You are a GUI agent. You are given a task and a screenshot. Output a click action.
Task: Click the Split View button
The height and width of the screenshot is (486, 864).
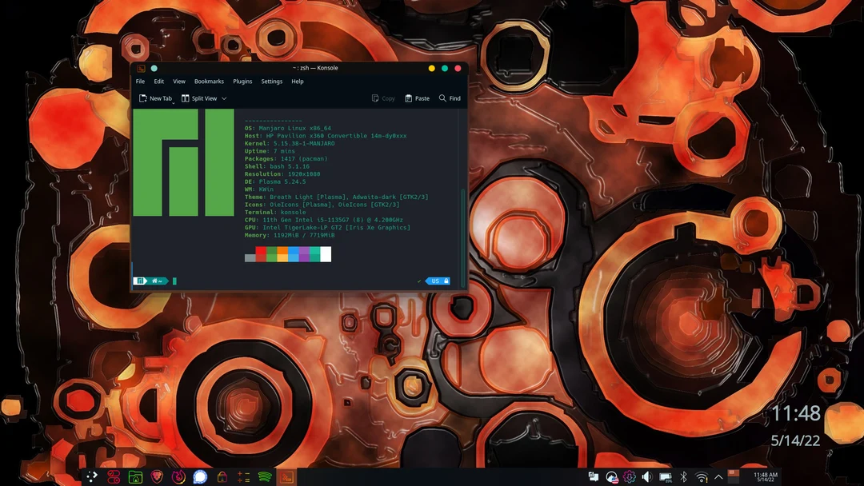tap(201, 98)
